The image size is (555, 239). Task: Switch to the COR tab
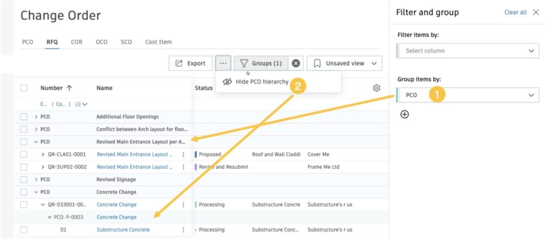point(76,42)
